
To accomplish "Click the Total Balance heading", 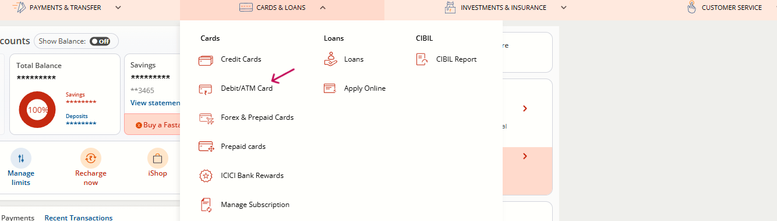I will click(x=39, y=66).
